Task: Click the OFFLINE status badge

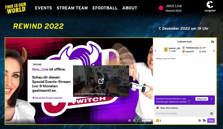Action: click(37, 64)
